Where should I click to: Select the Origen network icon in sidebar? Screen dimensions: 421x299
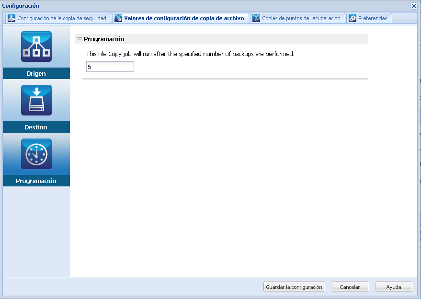pos(36,46)
